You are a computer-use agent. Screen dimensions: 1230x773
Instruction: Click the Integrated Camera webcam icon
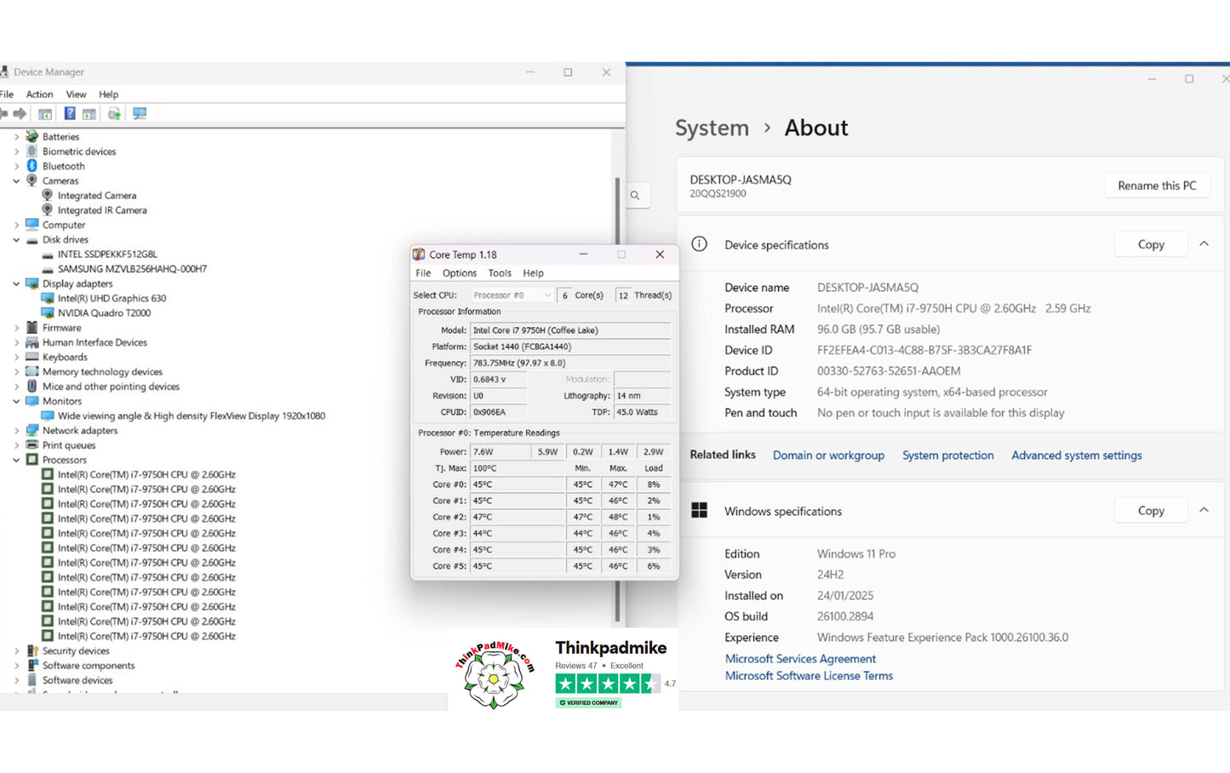point(48,195)
